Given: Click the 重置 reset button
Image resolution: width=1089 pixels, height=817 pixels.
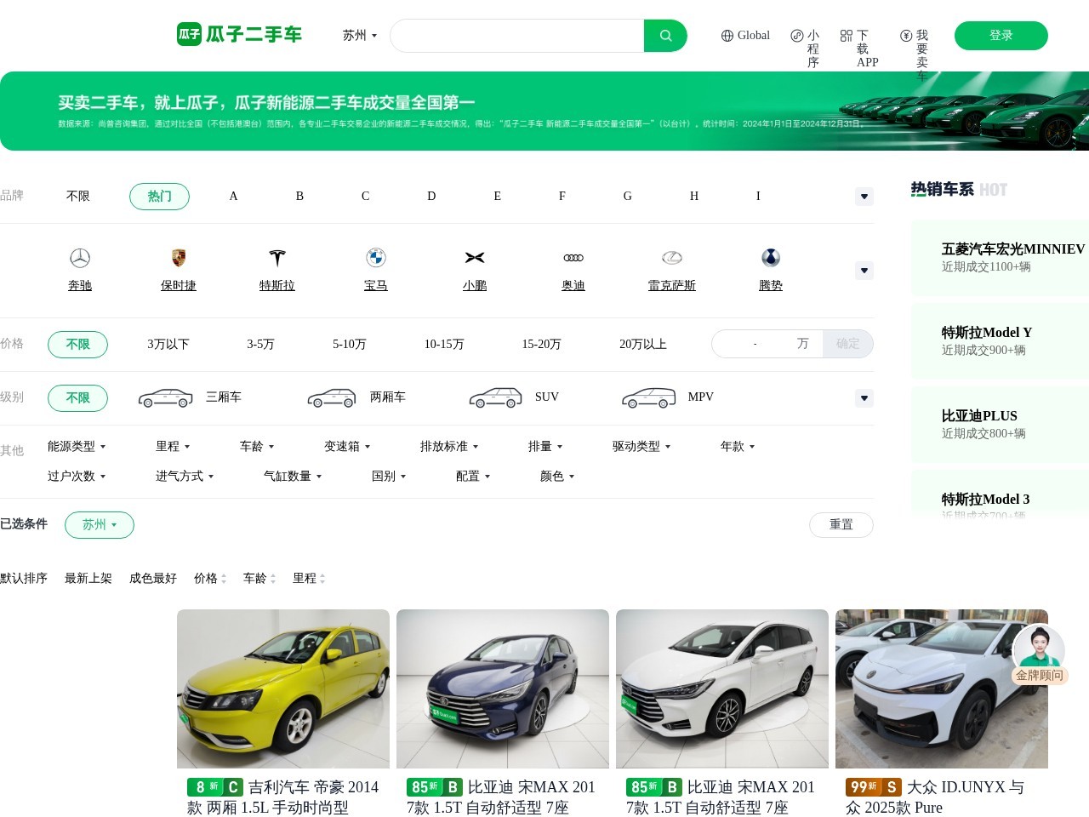Looking at the screenshot, I should pyautogui.click(x=841, y=524).
